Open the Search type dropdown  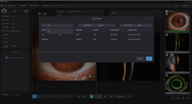coord(96,26)
